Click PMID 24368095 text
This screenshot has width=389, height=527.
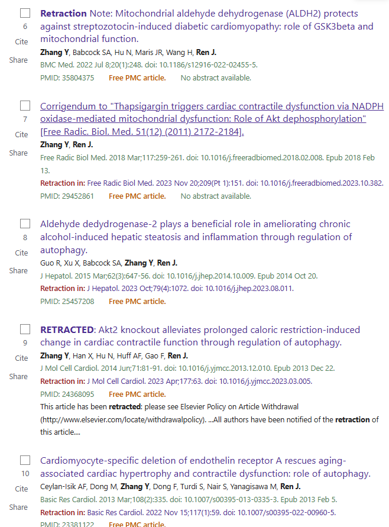point(67,395)
